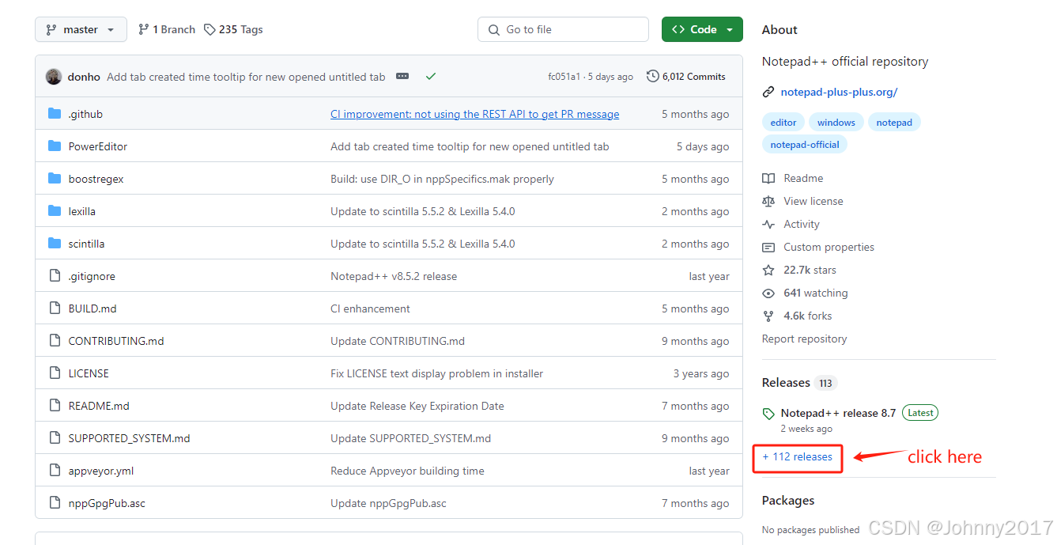Select the notepad topic tag
Image resolution: width=1057 pixels, height=545 pixels.
click(894, 123)
